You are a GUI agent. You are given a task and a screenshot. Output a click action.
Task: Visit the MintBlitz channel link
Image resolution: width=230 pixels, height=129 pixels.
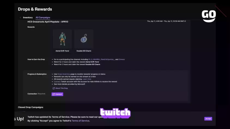[96, 59]
